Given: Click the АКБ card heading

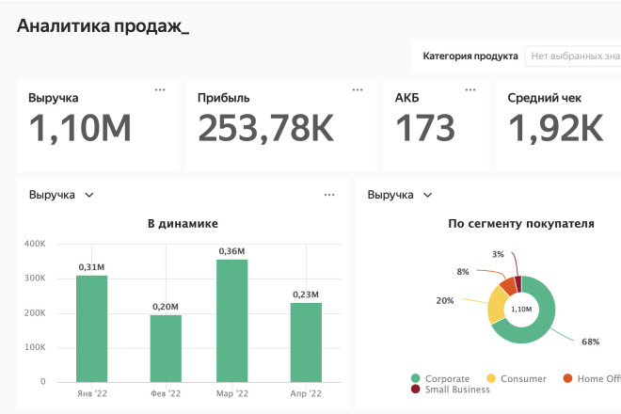Looking at the screenshot, I should pos(406,98).
